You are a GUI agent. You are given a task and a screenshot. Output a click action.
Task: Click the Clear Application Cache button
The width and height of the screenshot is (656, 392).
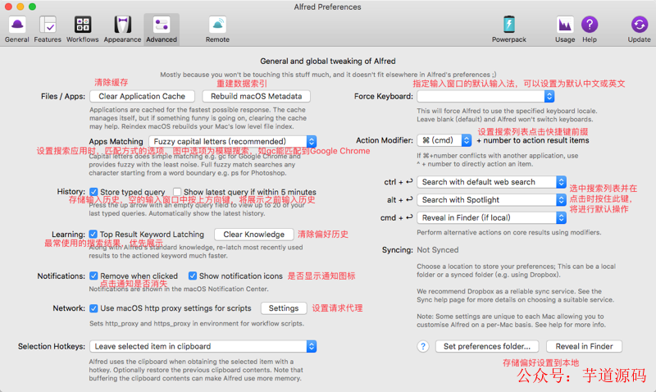tap(142, 96)
